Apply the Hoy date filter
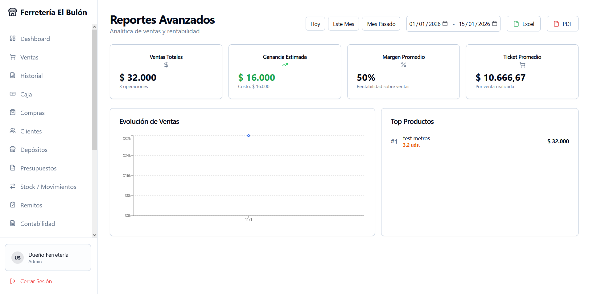The width and height of the screenshot is (589, 294). (315, 23)
